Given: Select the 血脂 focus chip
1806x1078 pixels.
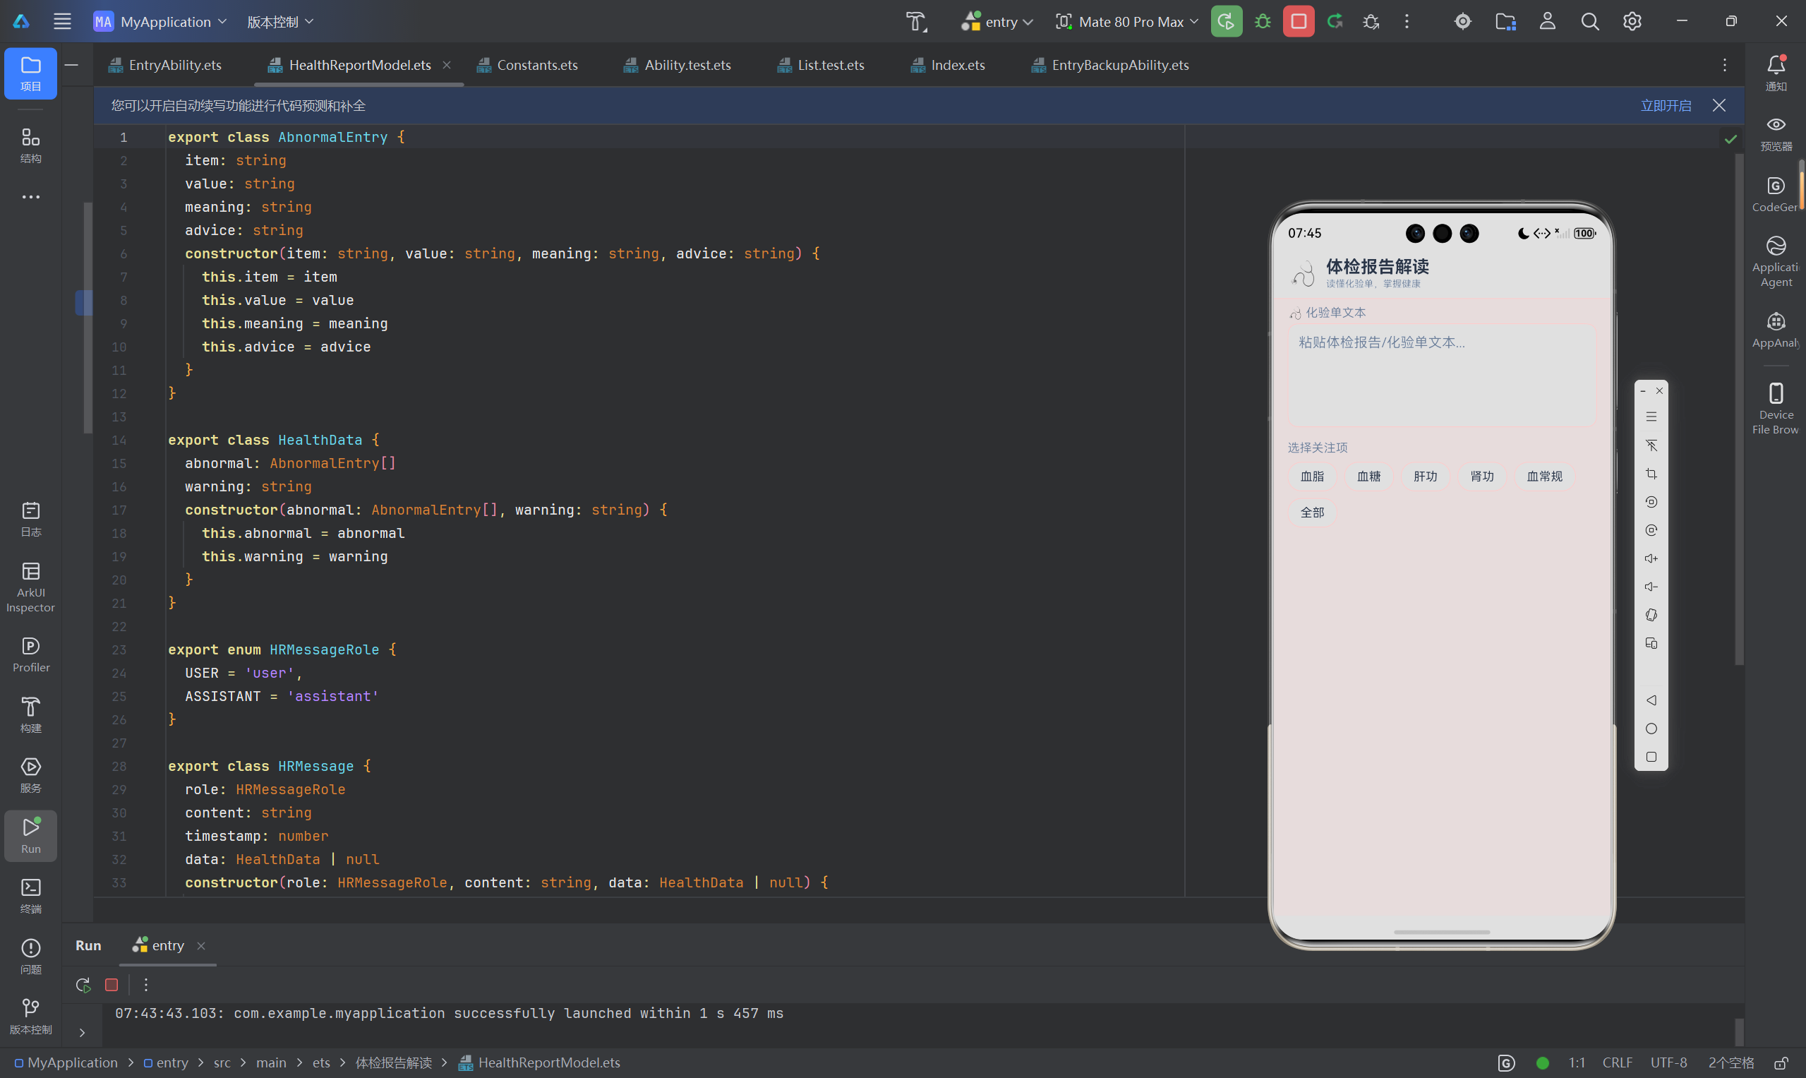Looking at the screenshot, I should click(1311, 477).
